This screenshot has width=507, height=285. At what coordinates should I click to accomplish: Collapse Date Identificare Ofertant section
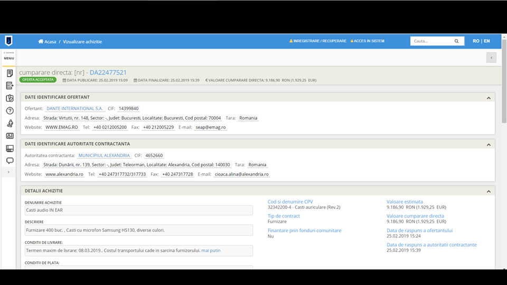click(489, 98)
